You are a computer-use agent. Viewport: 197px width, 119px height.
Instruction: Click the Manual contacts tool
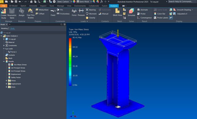tap(103, 14)
